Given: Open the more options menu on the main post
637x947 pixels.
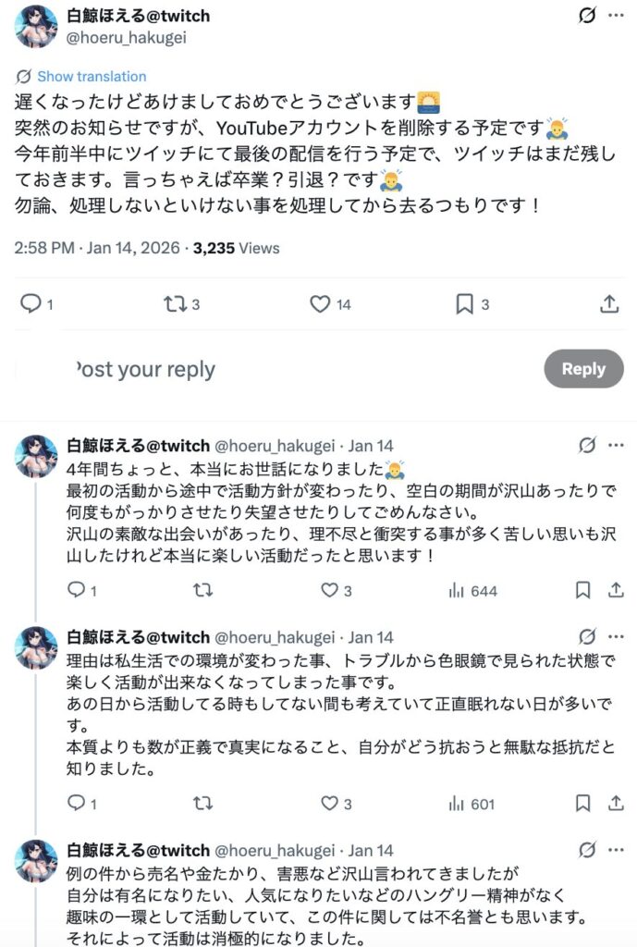Looking at the screenshot, I should 616,17.
